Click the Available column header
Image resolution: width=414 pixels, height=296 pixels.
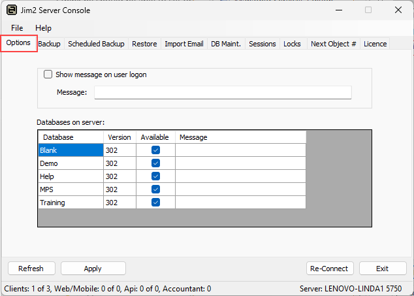pos(155,137)
